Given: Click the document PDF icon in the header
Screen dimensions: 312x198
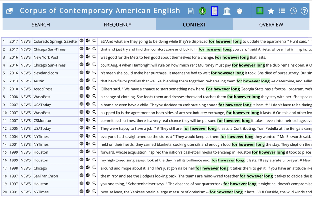Looking at the screenshot, I should point(191,11).
